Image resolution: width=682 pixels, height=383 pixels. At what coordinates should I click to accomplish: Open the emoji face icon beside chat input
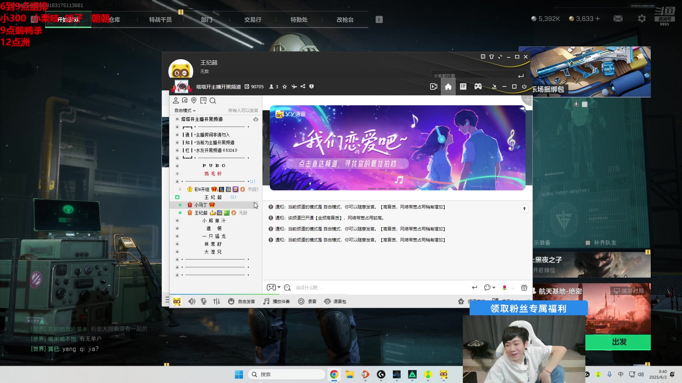287,288
